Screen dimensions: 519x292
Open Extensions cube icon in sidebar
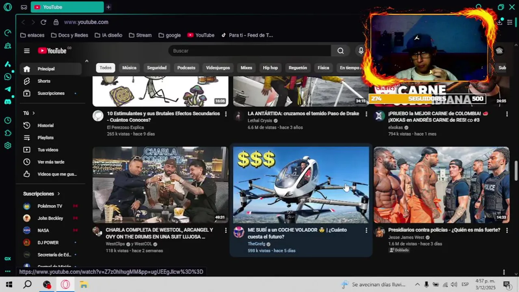click(x=7, y=133)
